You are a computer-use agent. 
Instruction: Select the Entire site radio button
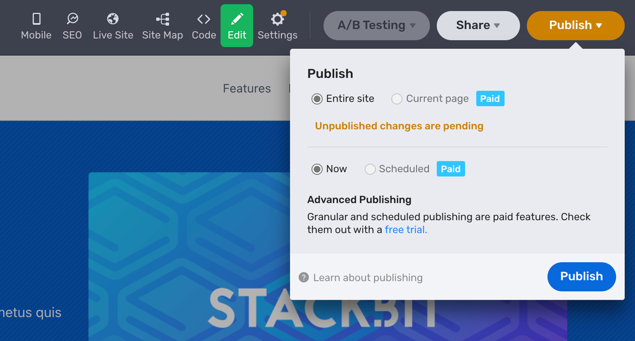[317, 98]
